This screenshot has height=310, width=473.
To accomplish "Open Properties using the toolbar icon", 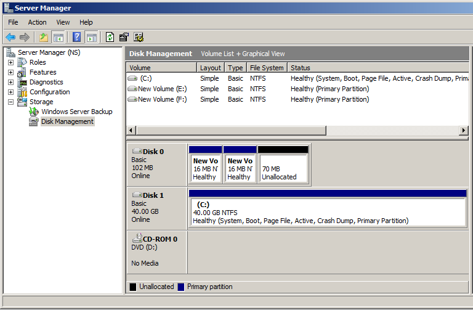I will coord(124,37).
